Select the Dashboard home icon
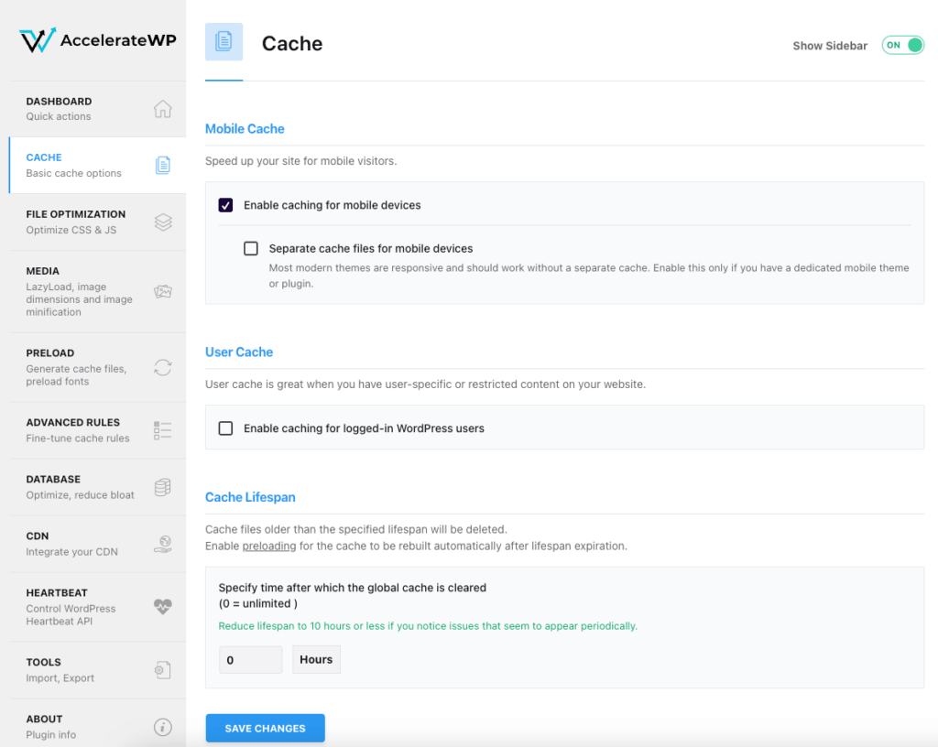Viewport: 938px width, 747px height. pos(163,108)
